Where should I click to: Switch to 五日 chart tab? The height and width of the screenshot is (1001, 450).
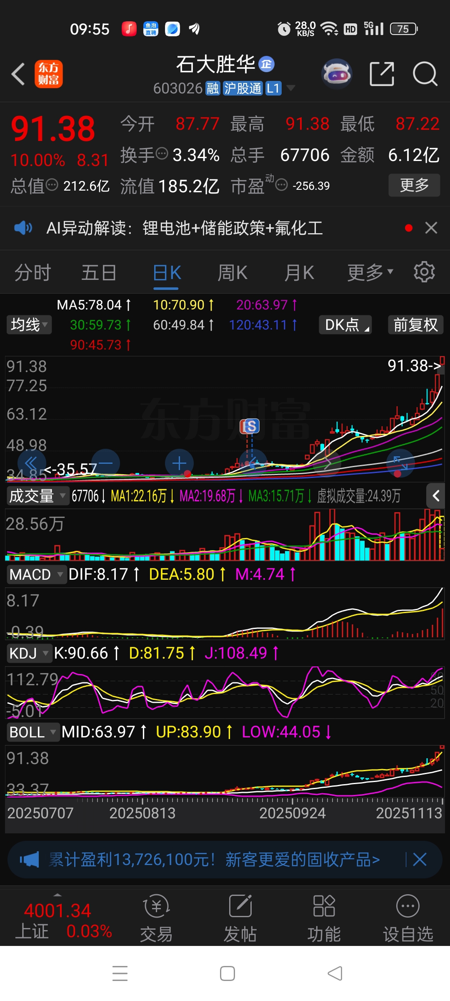[x=99, y=273]
